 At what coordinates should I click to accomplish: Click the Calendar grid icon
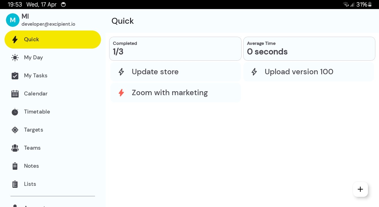pos(15,94)
